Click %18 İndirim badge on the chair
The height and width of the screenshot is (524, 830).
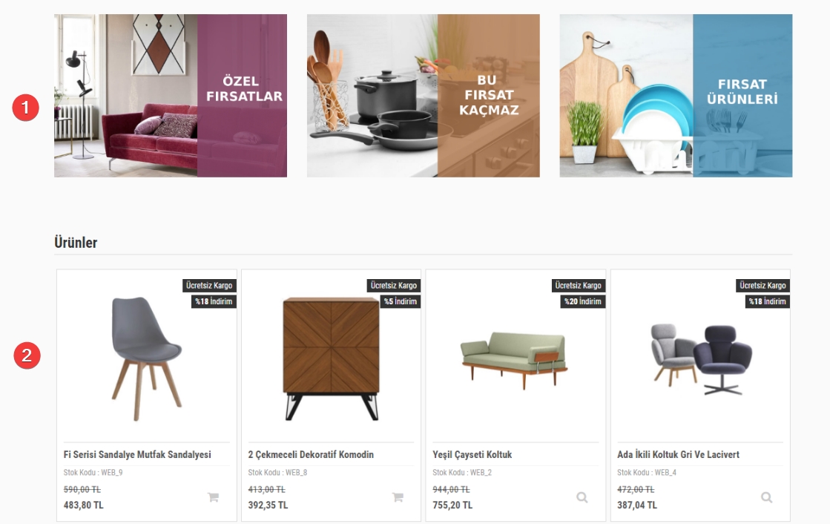(x=214, y=301)
